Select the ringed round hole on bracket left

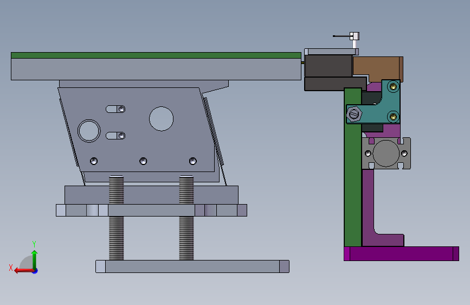pyautogui.click(x=89, y=131)
